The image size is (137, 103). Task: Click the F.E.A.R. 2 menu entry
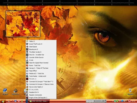pos(41,79)
